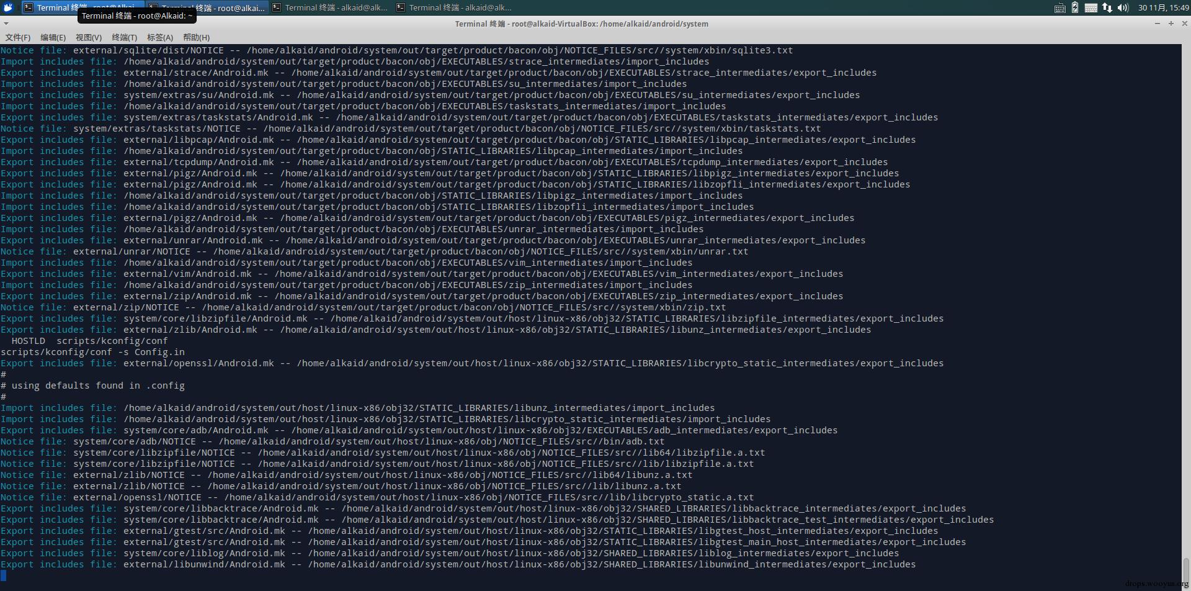Open the 标签(A) menu
Image resolution: width=1191 pixels, height=591 pixels.
click(x=160, y=37)
